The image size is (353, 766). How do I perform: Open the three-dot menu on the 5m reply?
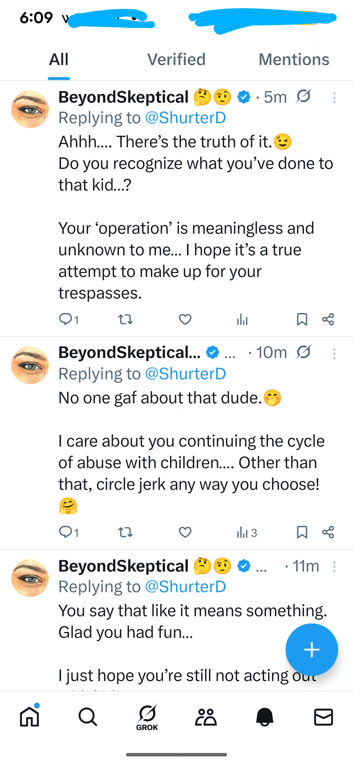point(334,98)
